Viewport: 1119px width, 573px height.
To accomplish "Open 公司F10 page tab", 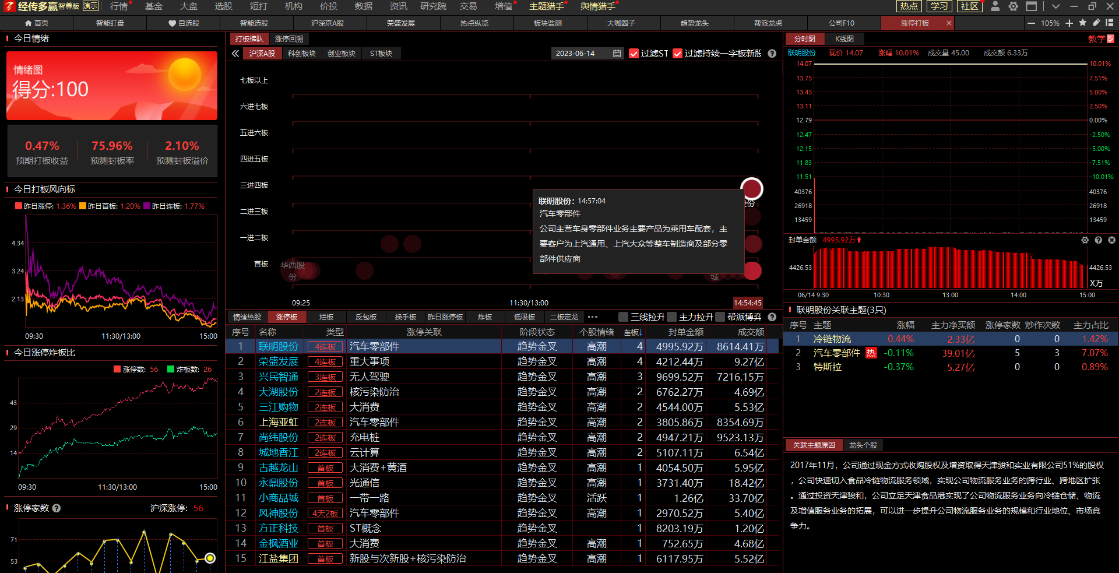I will [842, 23].
